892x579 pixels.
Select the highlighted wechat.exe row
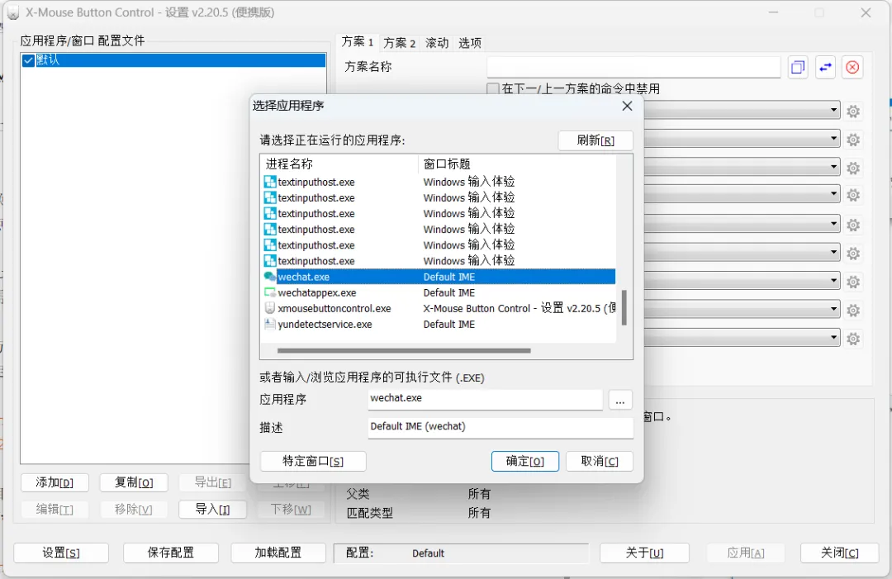439,277
